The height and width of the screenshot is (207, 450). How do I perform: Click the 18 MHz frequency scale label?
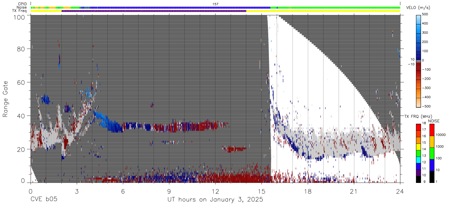pyautogui.click(x=424, y=124)
